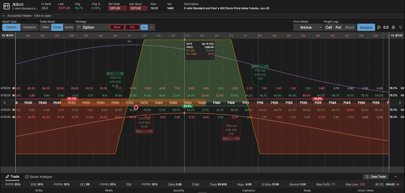Click the Clear Trade button
This screenshot has width=405, height=193.
(375, 177)
